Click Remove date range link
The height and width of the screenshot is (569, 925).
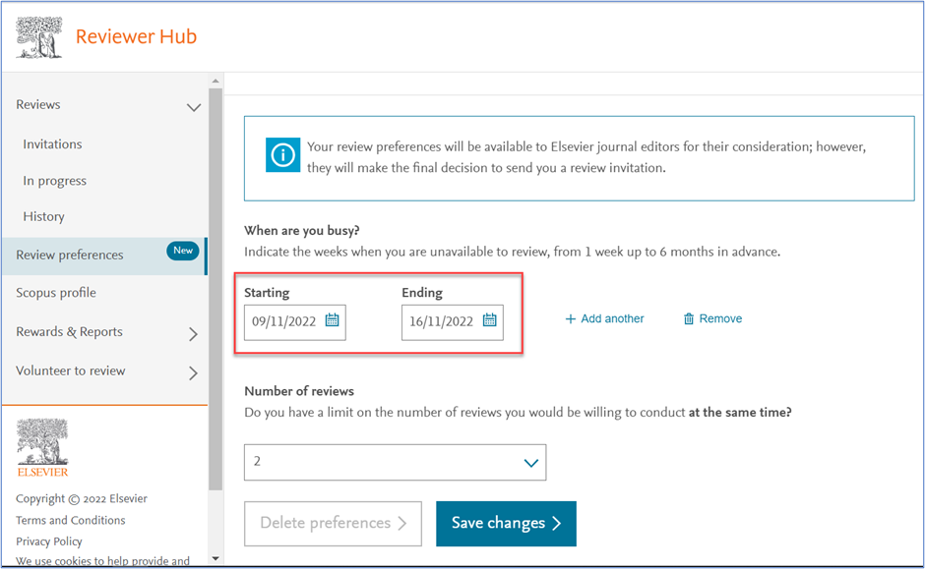(x=712, y=318)
